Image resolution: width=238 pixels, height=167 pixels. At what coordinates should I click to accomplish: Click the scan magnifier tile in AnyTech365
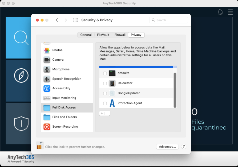pyautogui.click(x=18, y=38)
